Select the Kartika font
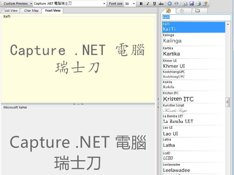 click(x=194, y=52)
